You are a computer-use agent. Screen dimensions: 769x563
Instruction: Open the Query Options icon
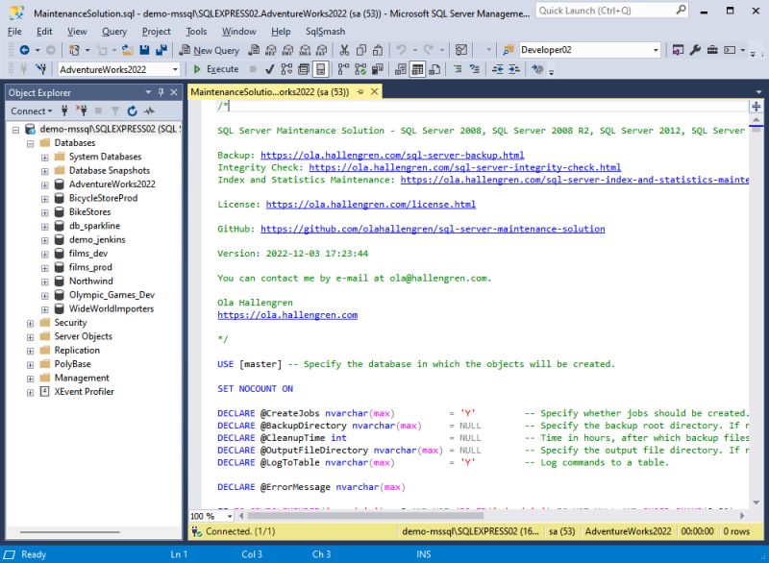[303, 68]
